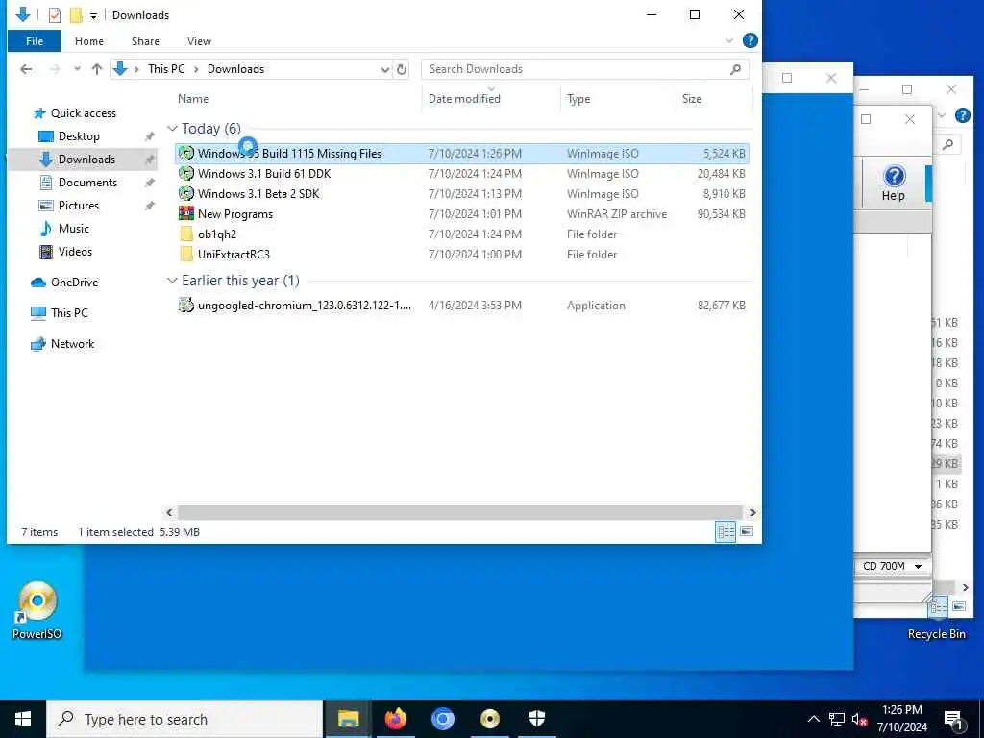984x738 pixels.
Task: Open Pictures in the navigation pane
Action: pos(79,206)
